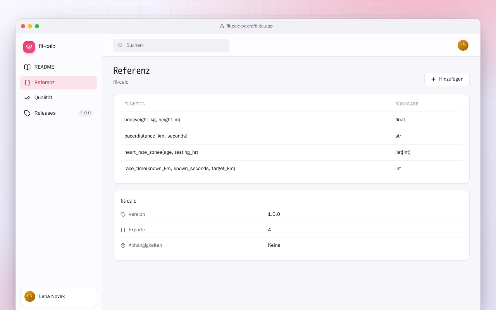Click the int return type
This screenshot has height=310, width=496.
[x=398, y=169]
